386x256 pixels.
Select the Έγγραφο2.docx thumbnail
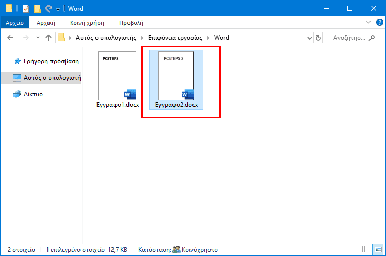(176, 75)
